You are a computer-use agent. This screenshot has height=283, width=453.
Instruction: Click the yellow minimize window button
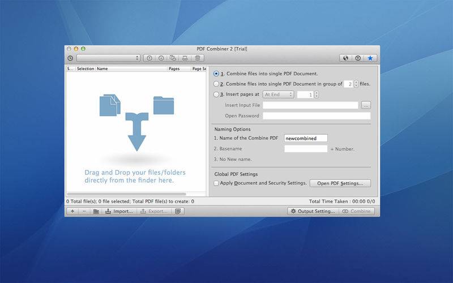pyautogui.click(x=76, y=49)
